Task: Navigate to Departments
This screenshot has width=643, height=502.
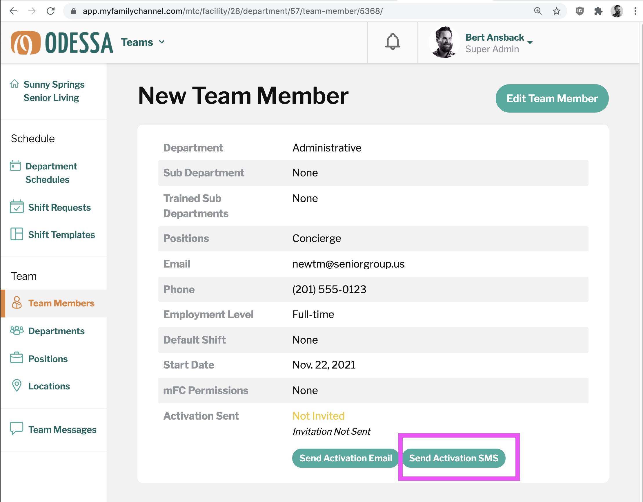Action: pos(56,331)
